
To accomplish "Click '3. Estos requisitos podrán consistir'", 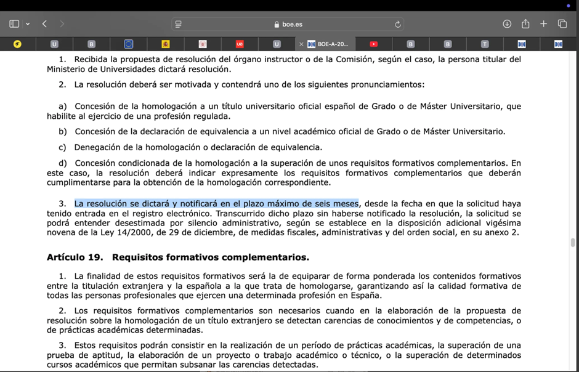I will click(x=284, y=355).
